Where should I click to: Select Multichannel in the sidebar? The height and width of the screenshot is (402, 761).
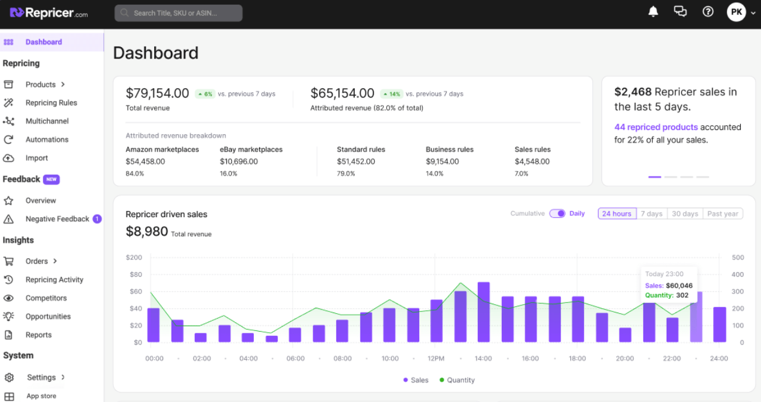pos(47,121)
